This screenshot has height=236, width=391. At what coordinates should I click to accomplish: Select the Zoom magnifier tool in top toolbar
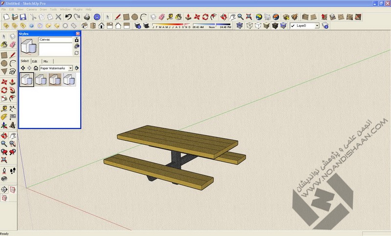tap(240, 17)
